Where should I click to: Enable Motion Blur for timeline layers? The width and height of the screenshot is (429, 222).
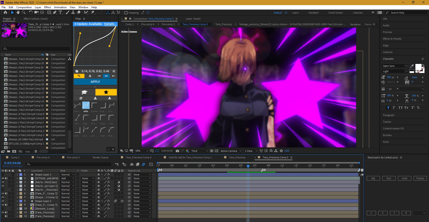pos(144,164)
